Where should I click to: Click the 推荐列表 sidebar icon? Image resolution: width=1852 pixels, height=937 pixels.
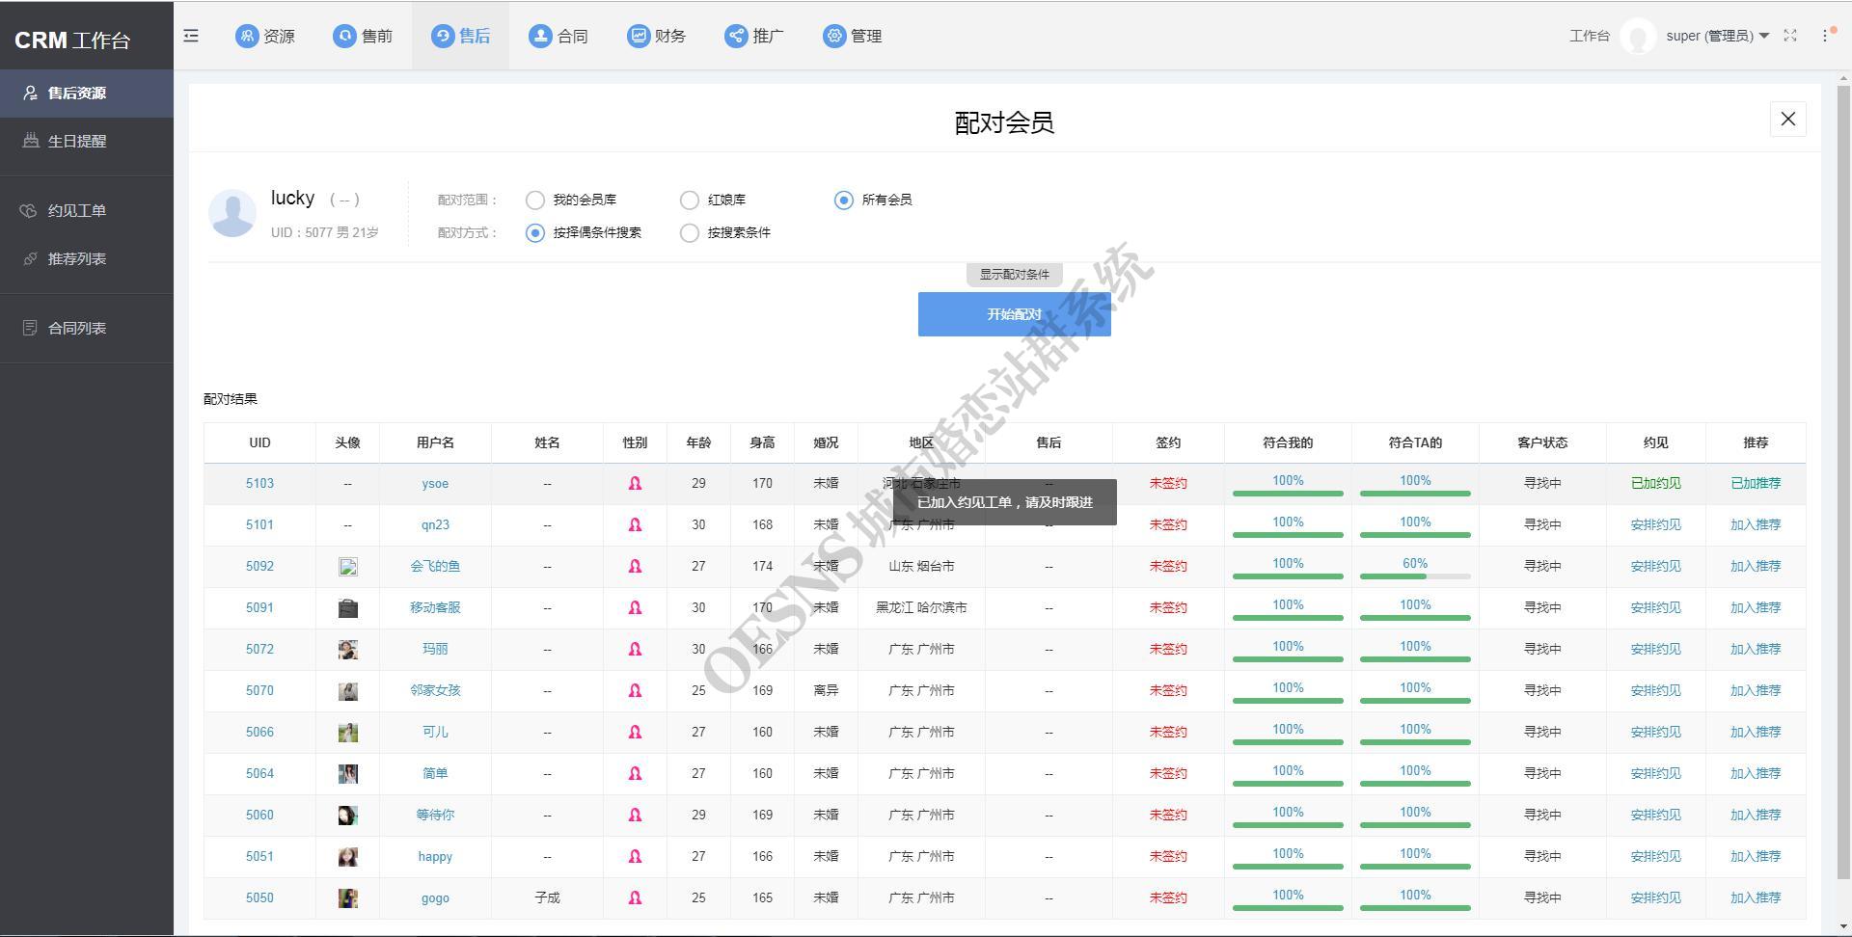pos(30,258)
